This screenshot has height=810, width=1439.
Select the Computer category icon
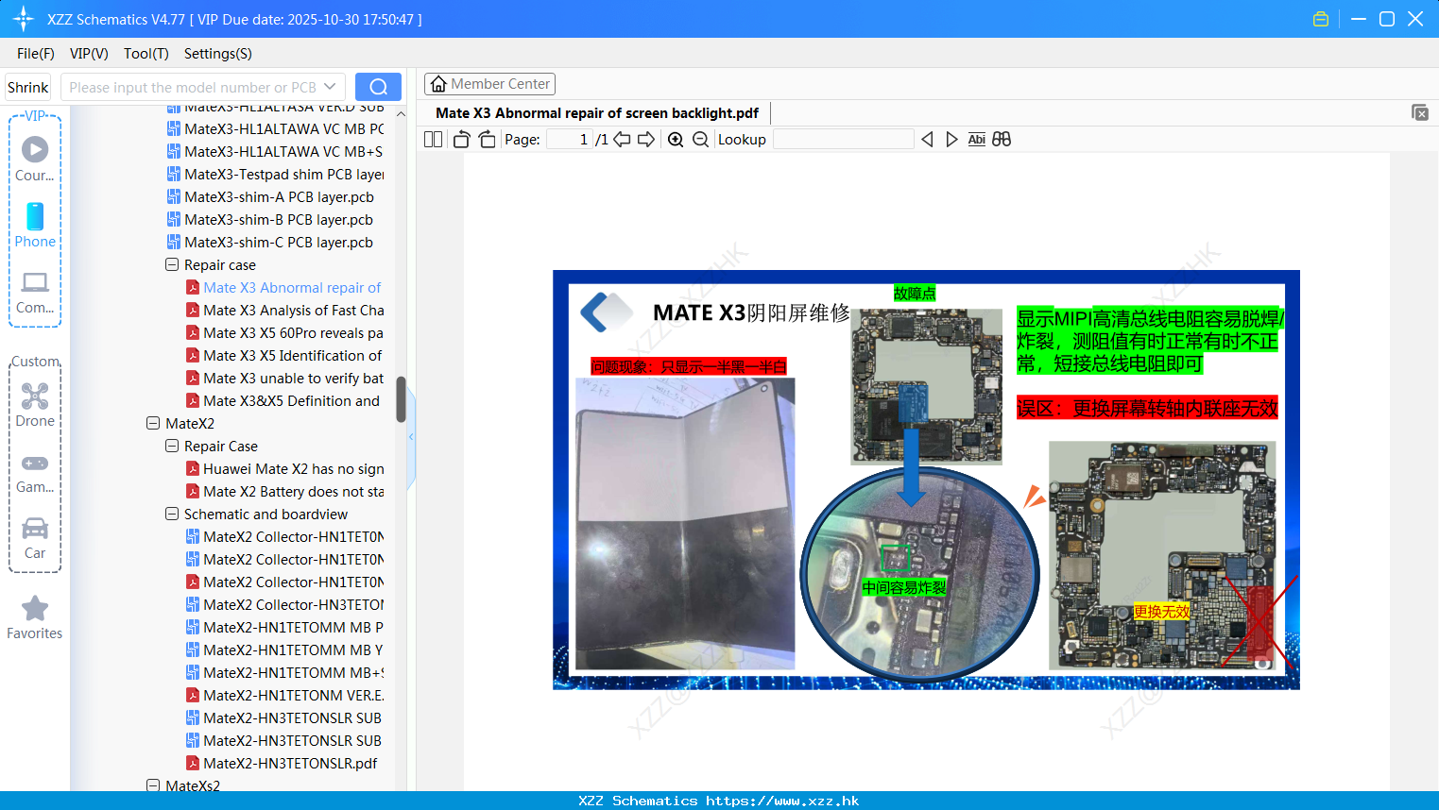35,292
